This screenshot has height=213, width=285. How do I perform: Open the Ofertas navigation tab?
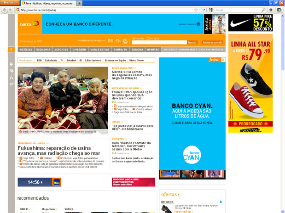click(153, 50)
